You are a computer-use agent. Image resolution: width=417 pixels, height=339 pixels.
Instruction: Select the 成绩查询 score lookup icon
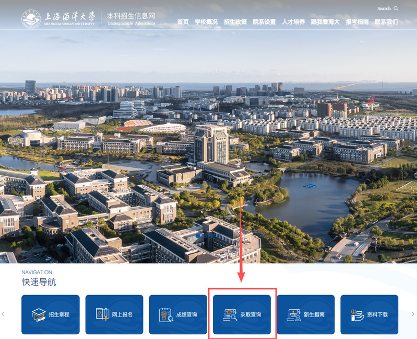[x=166, y=314]
